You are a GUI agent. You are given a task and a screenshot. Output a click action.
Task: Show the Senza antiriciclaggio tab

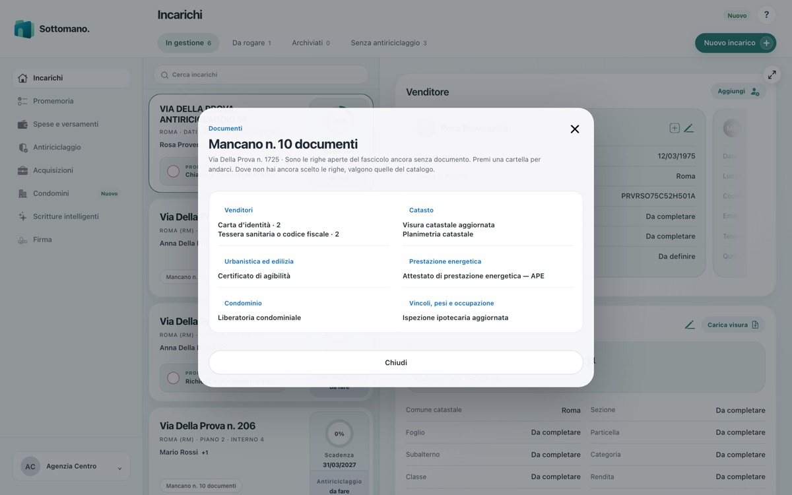389,43
